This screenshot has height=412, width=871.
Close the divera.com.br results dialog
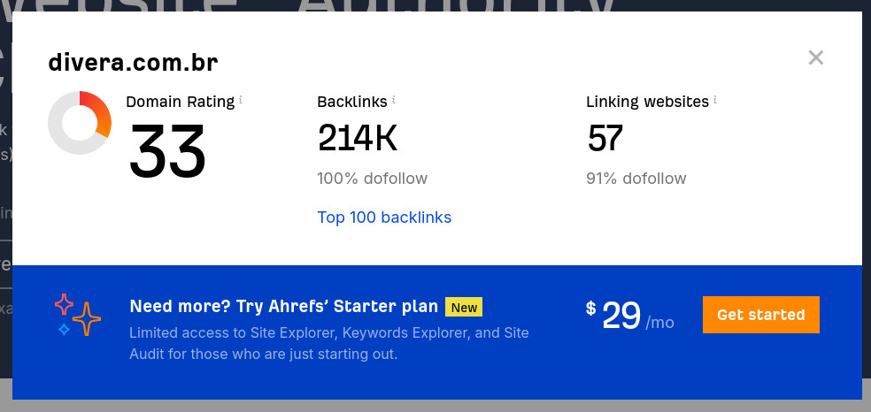click(815, 57)
